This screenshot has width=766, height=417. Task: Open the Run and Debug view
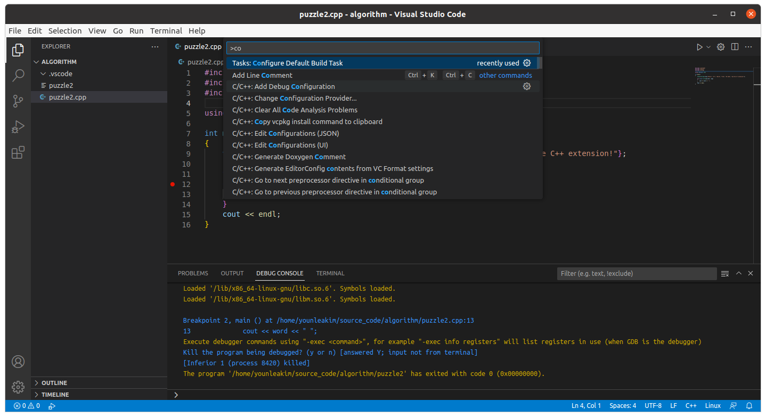18,127
